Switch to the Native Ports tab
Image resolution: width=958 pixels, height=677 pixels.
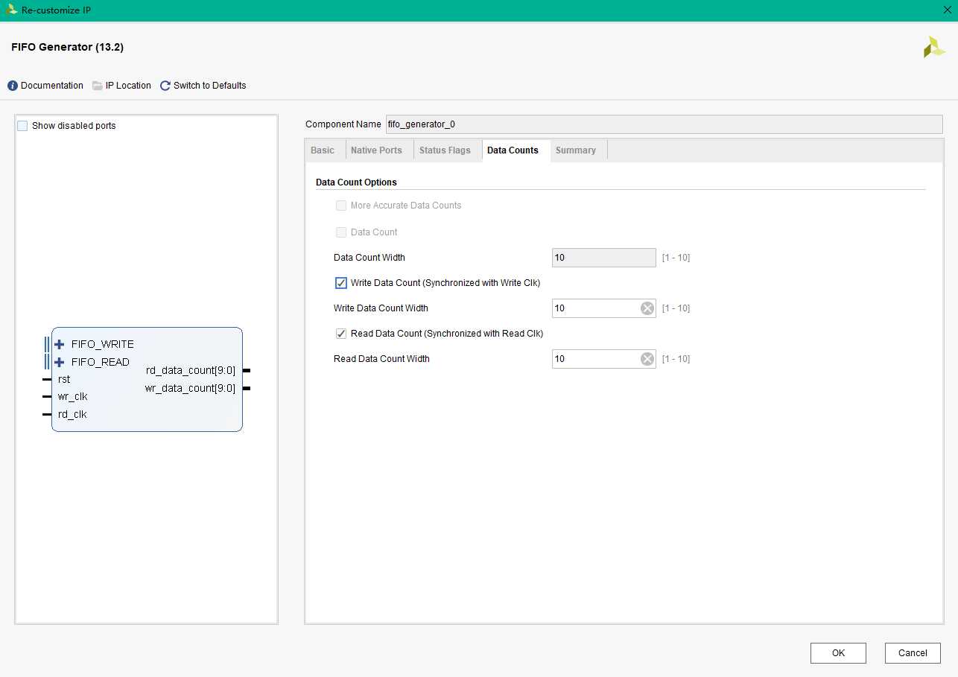click(x=376, y=150)
